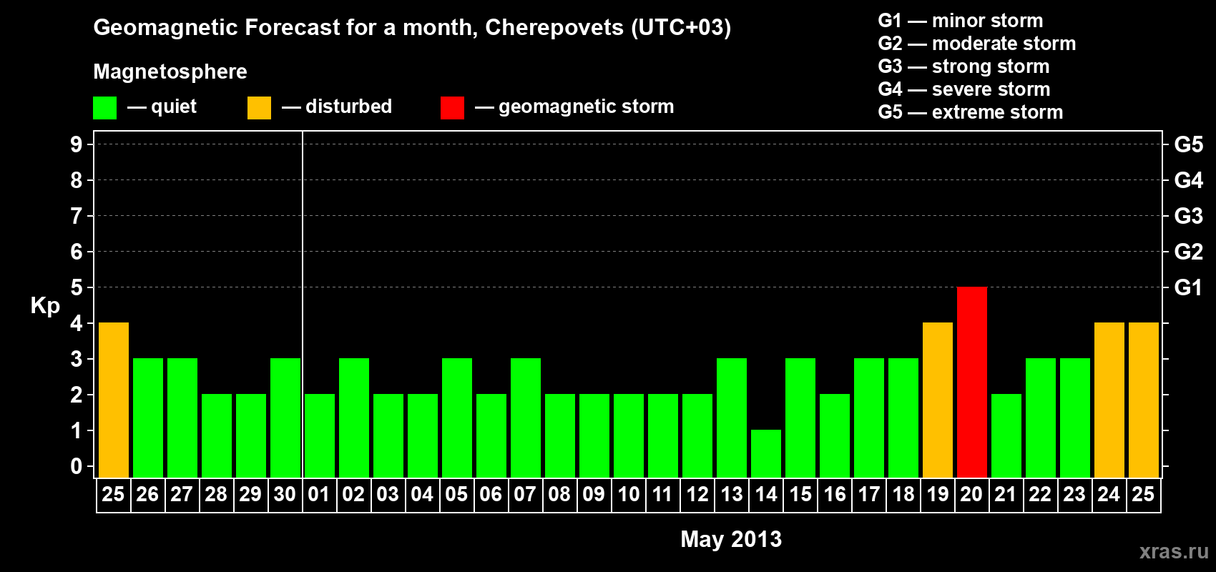
Task: Click the shortest green bar for day 14
Action: pyautogui.click(x=765, y=453)
